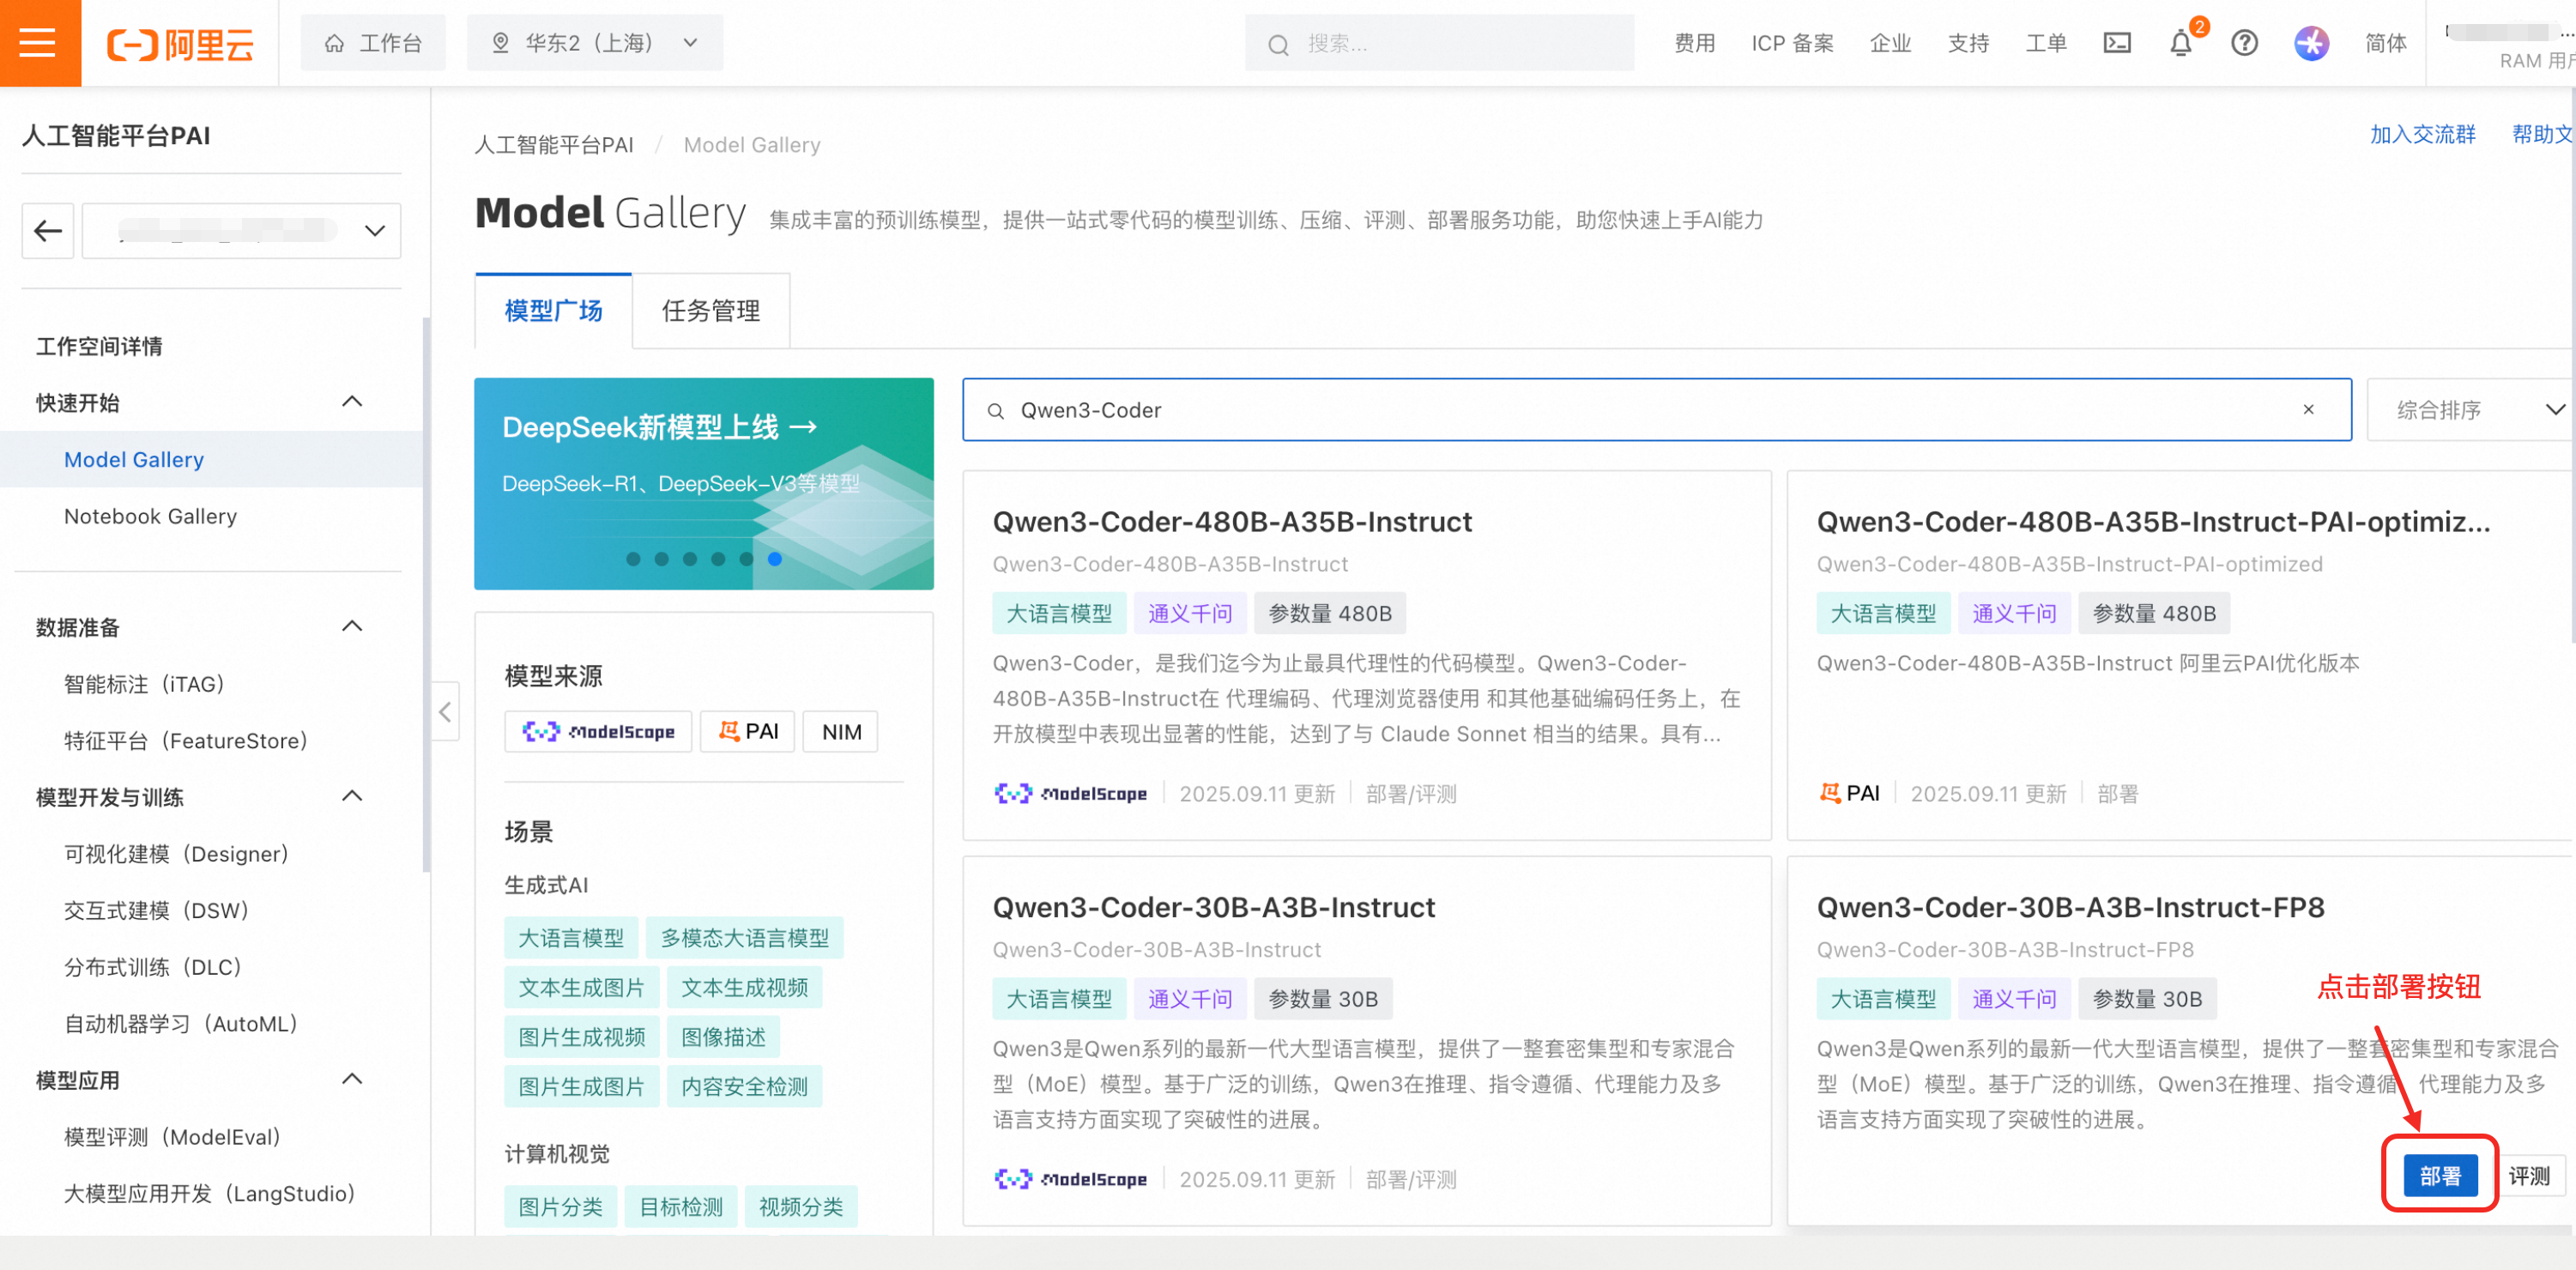Filter by PAI model source
Screen dimensions: 2576x1270
748,731
